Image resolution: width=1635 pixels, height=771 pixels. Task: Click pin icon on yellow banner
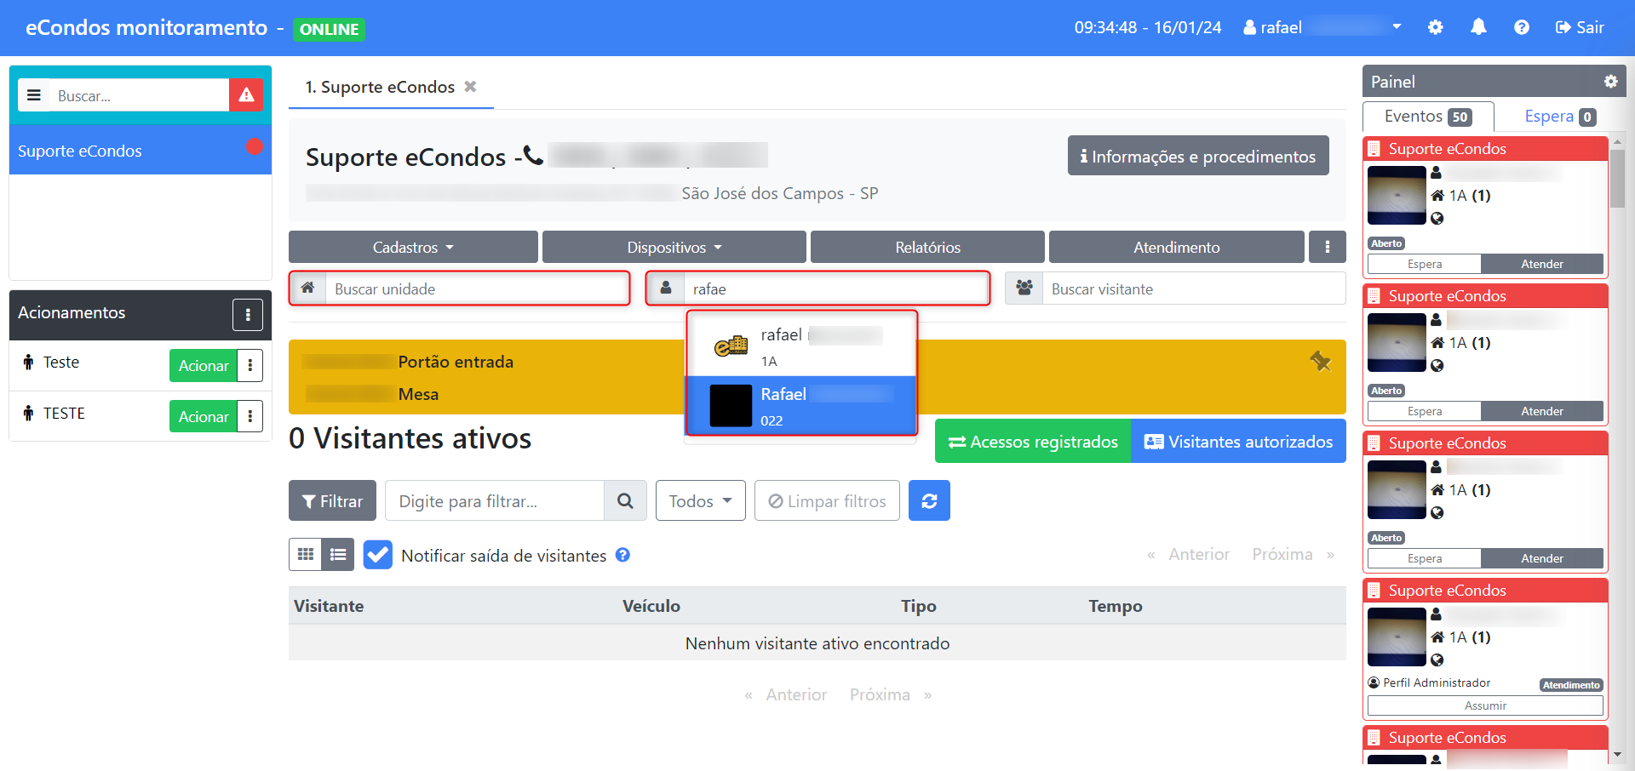click(x=1320, y=362)
